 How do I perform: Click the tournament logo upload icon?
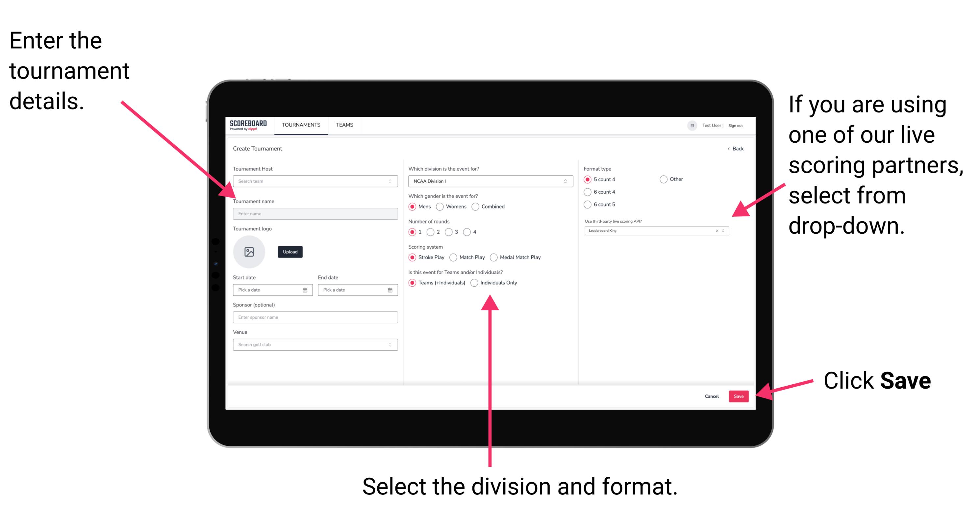pyautogui.click(x=250, y=252)
